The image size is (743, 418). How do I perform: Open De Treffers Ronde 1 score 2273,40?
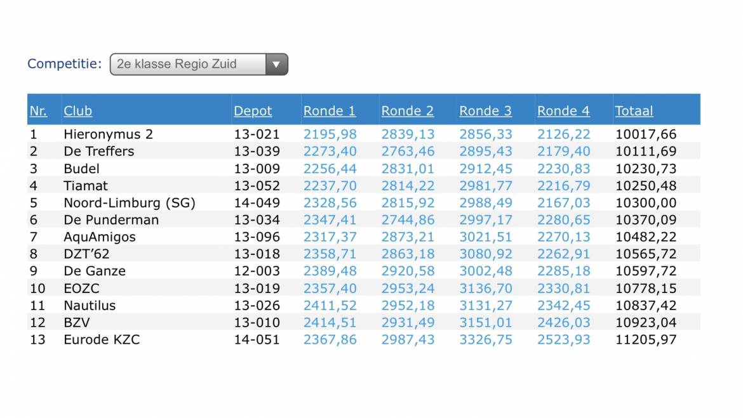click(330, 152)
